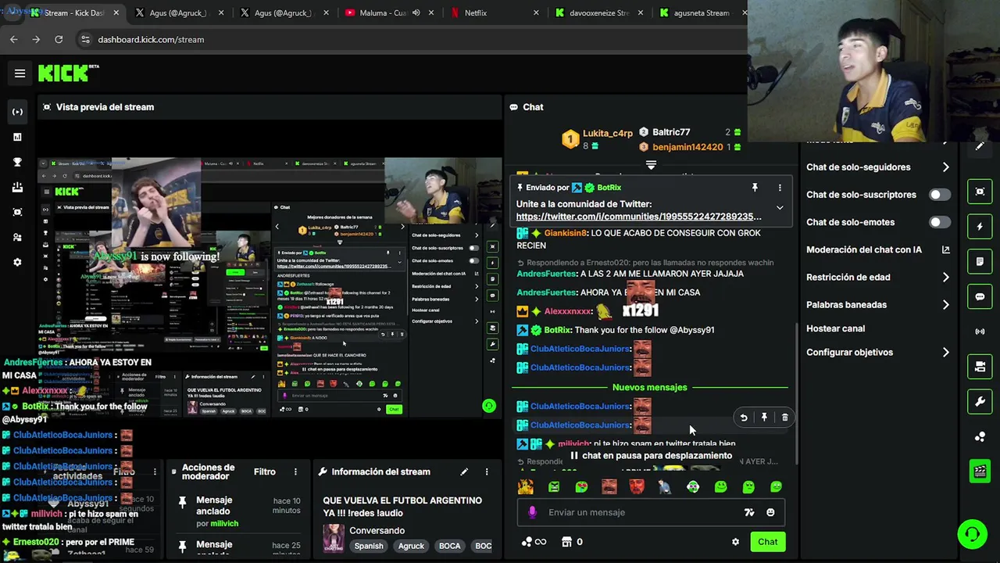The height and width of the screenshot is (563, 1000).
Task: Click the Agruck stream tag
Action: 411,546
